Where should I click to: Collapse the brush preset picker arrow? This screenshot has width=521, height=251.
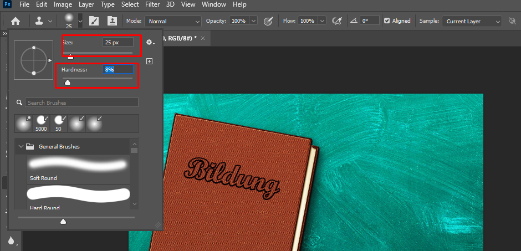80,21
